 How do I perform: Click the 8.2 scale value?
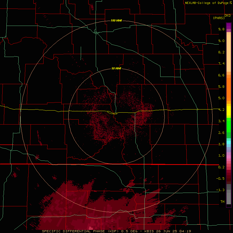coord(221,52)
